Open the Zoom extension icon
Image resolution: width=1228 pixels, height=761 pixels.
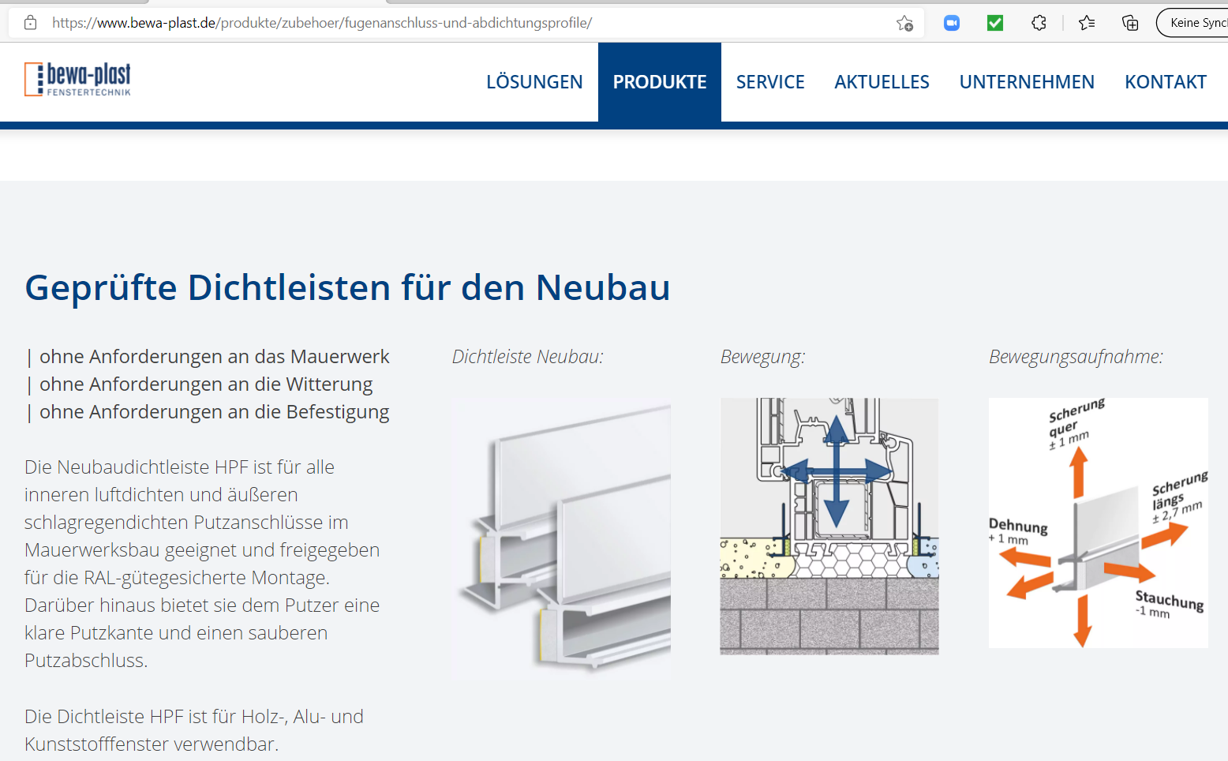pyautogui.click(x=952, y=23)
